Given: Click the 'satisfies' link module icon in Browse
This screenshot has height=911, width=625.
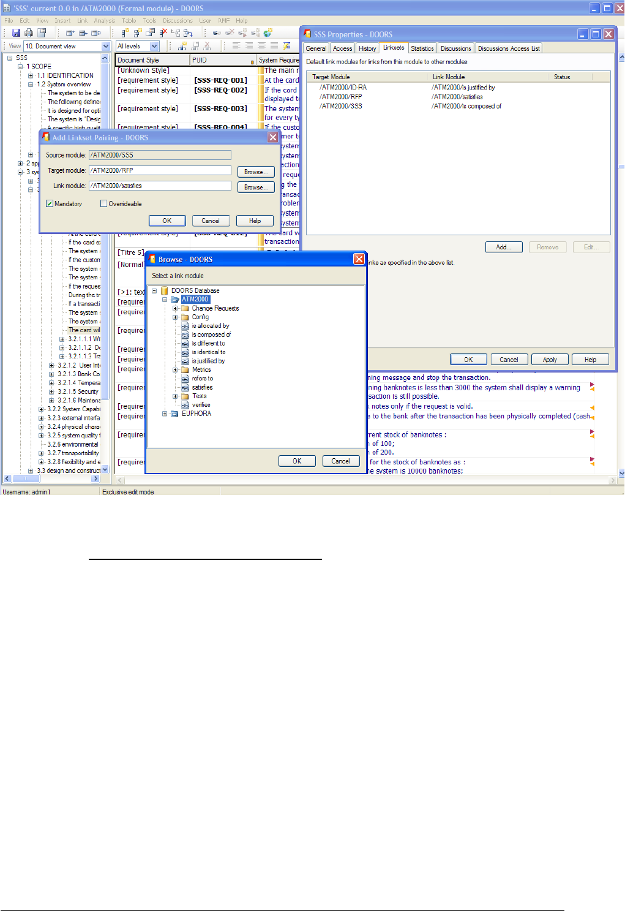Looking at the screenshot, I should [x=185, y=387].
